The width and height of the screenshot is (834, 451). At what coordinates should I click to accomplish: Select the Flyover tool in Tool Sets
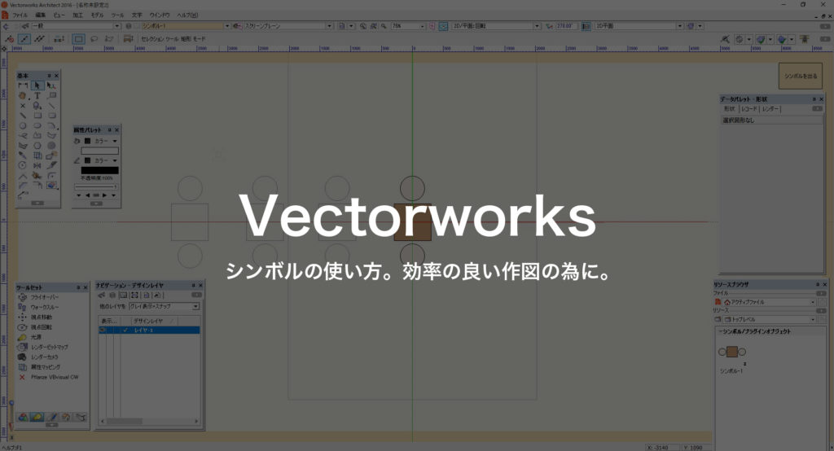(x=38, y=297)
